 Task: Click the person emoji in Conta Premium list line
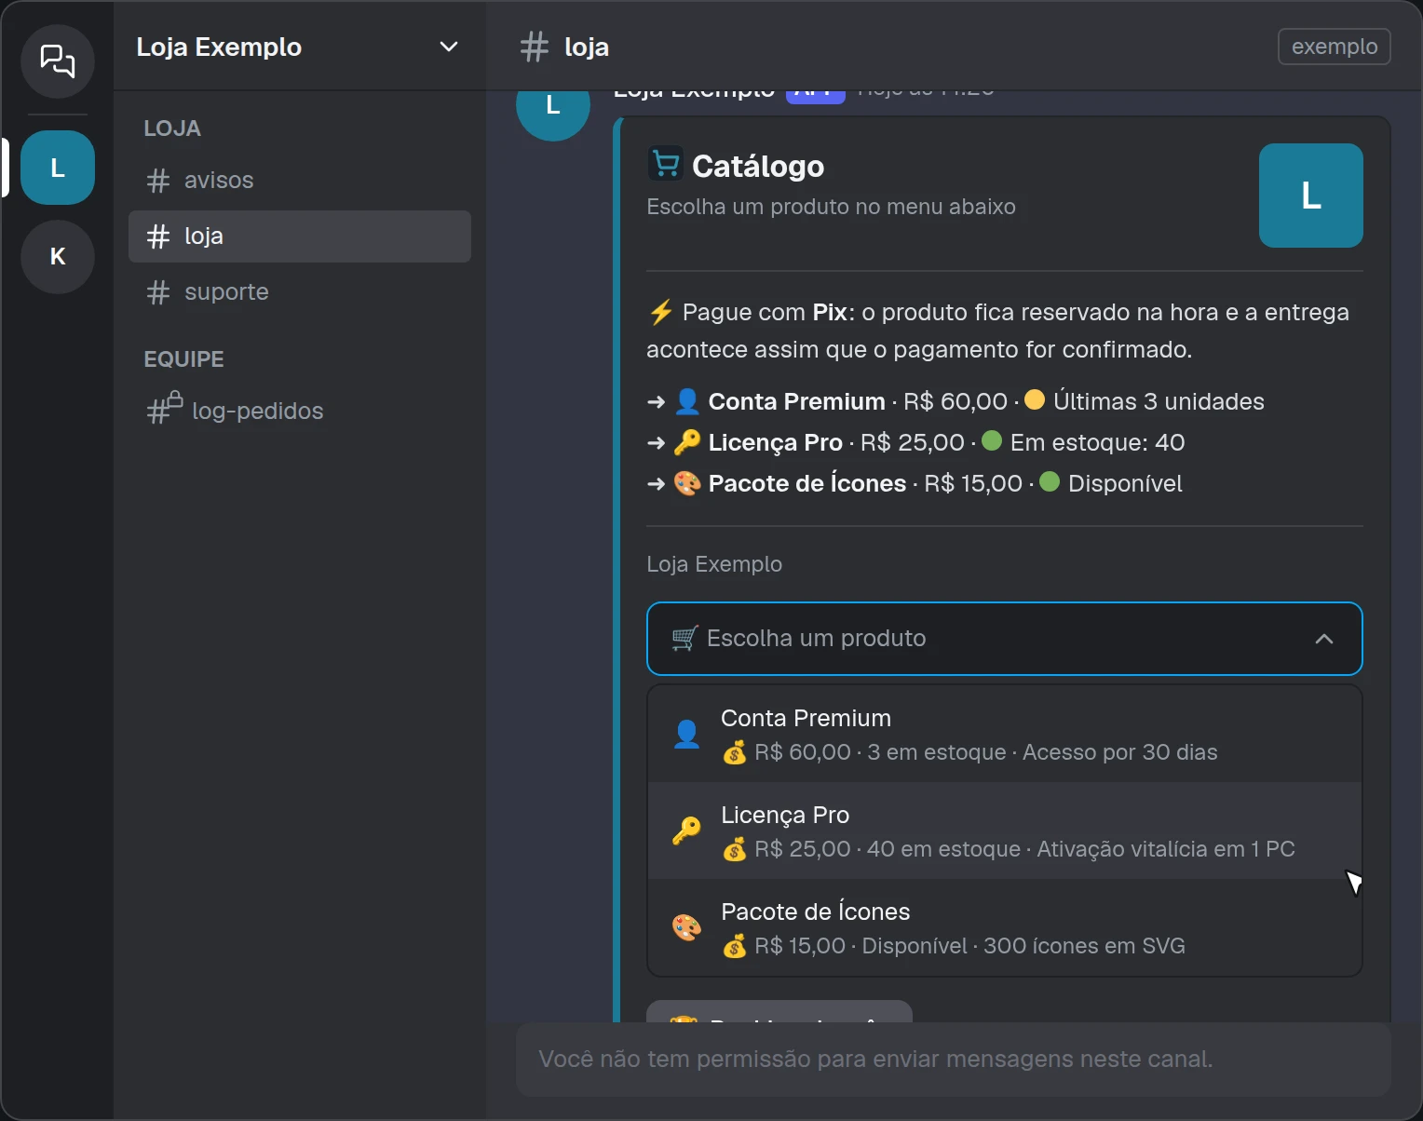pyautogui.click(x=687, y=401)
